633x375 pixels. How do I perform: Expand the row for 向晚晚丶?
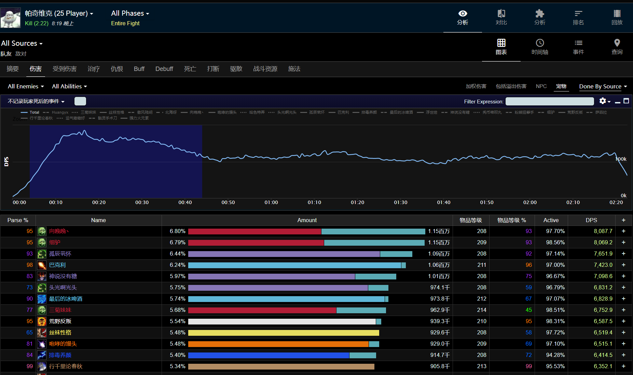coord(623,231)
